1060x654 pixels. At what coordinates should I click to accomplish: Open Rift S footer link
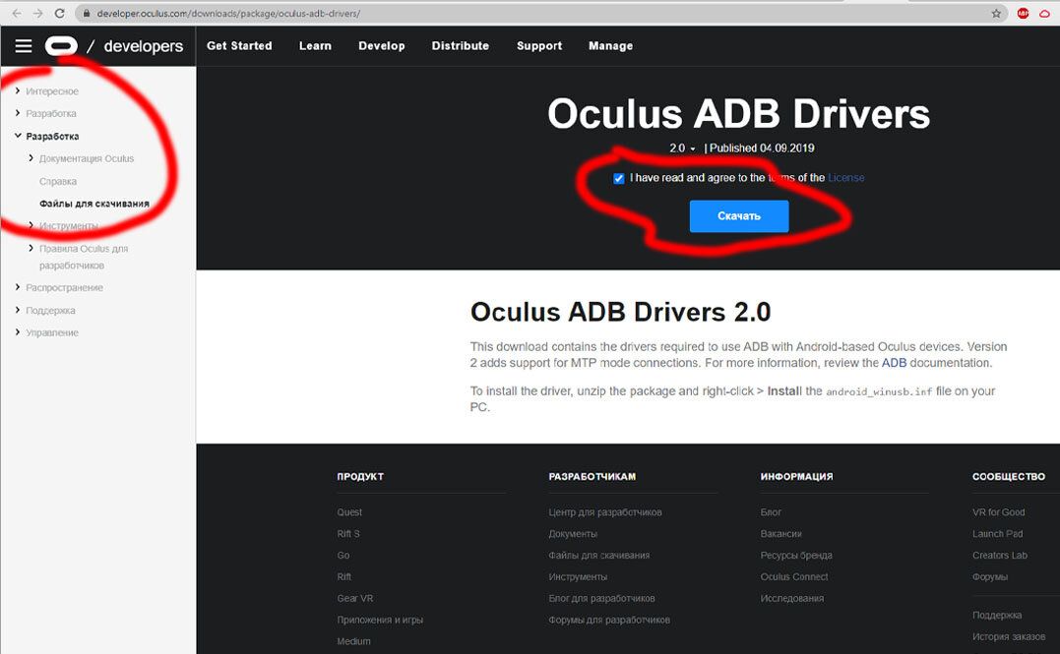tap(348, 534)
